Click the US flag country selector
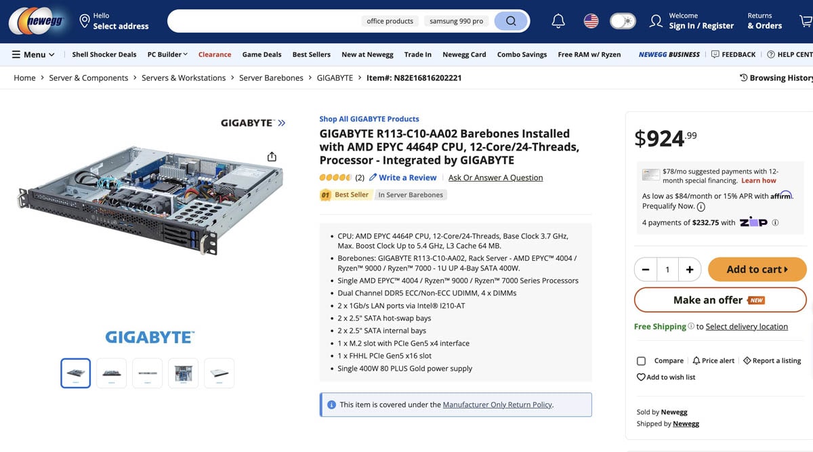This screenshot has width=813, height=452. pyautogui.click(x=591, y=21)
